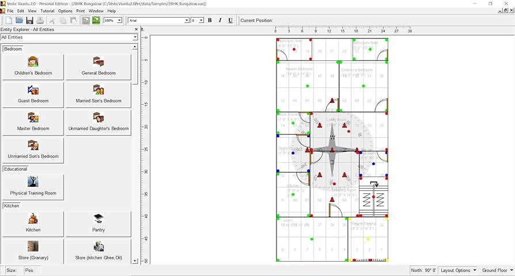Screen dimensions: 515x276
Task: Open the Options menu
Action: tap(65, 11)
